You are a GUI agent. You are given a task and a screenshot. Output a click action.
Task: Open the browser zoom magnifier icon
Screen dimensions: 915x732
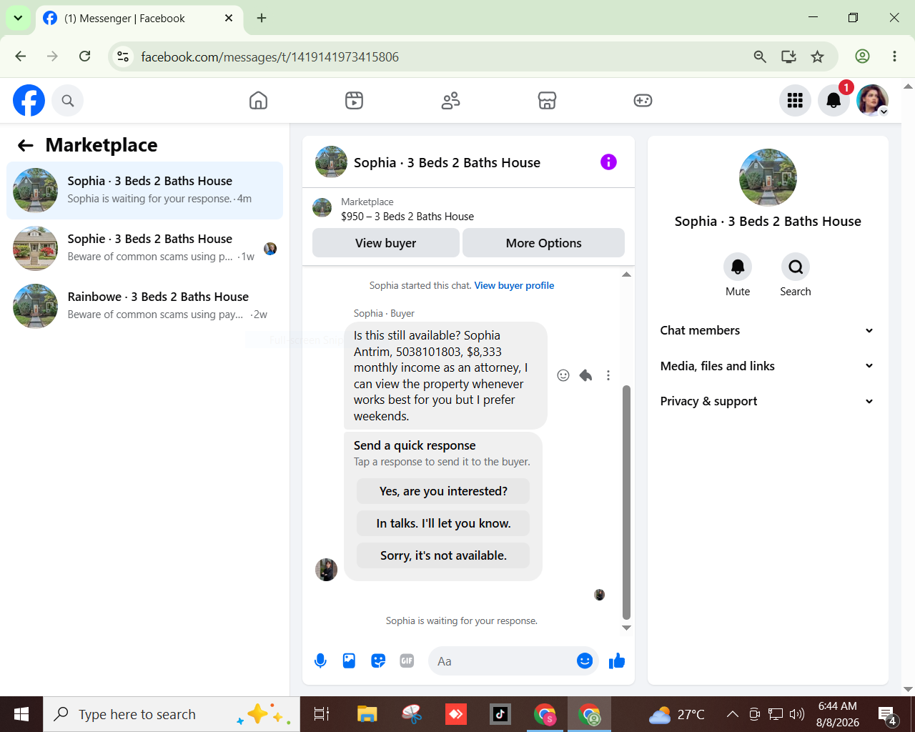click(760, 56)
